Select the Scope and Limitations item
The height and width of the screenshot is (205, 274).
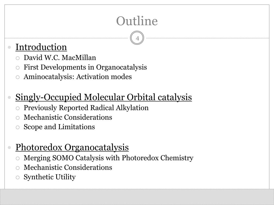pyautogui.click(x=59, y=127)
